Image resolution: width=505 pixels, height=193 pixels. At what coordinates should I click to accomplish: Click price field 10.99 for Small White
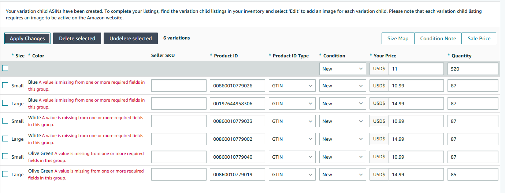pyautogui.click(x=416, y=121)
